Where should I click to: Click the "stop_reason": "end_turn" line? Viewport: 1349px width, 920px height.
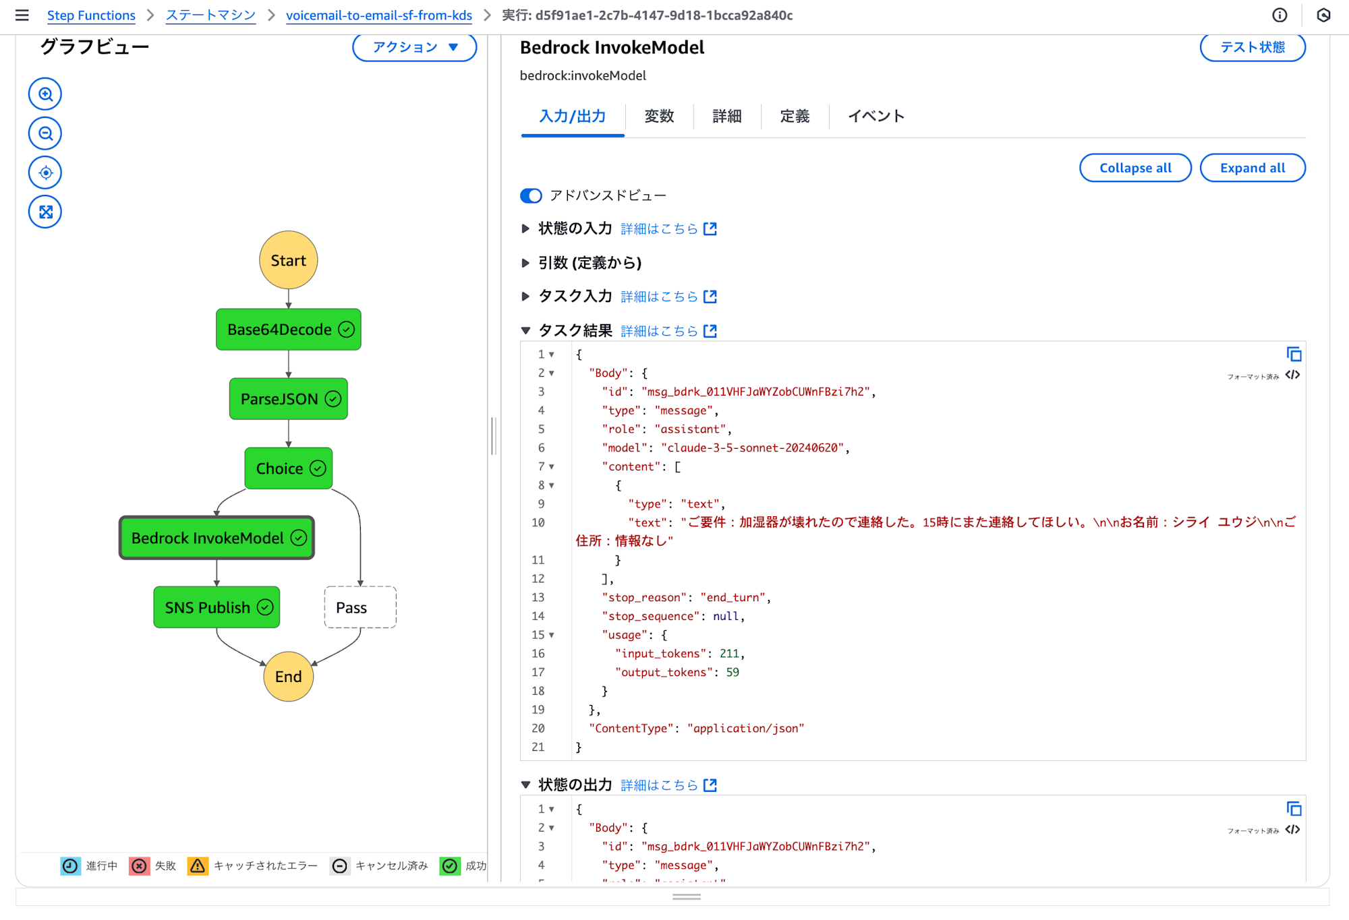click(x=686, y=598)
